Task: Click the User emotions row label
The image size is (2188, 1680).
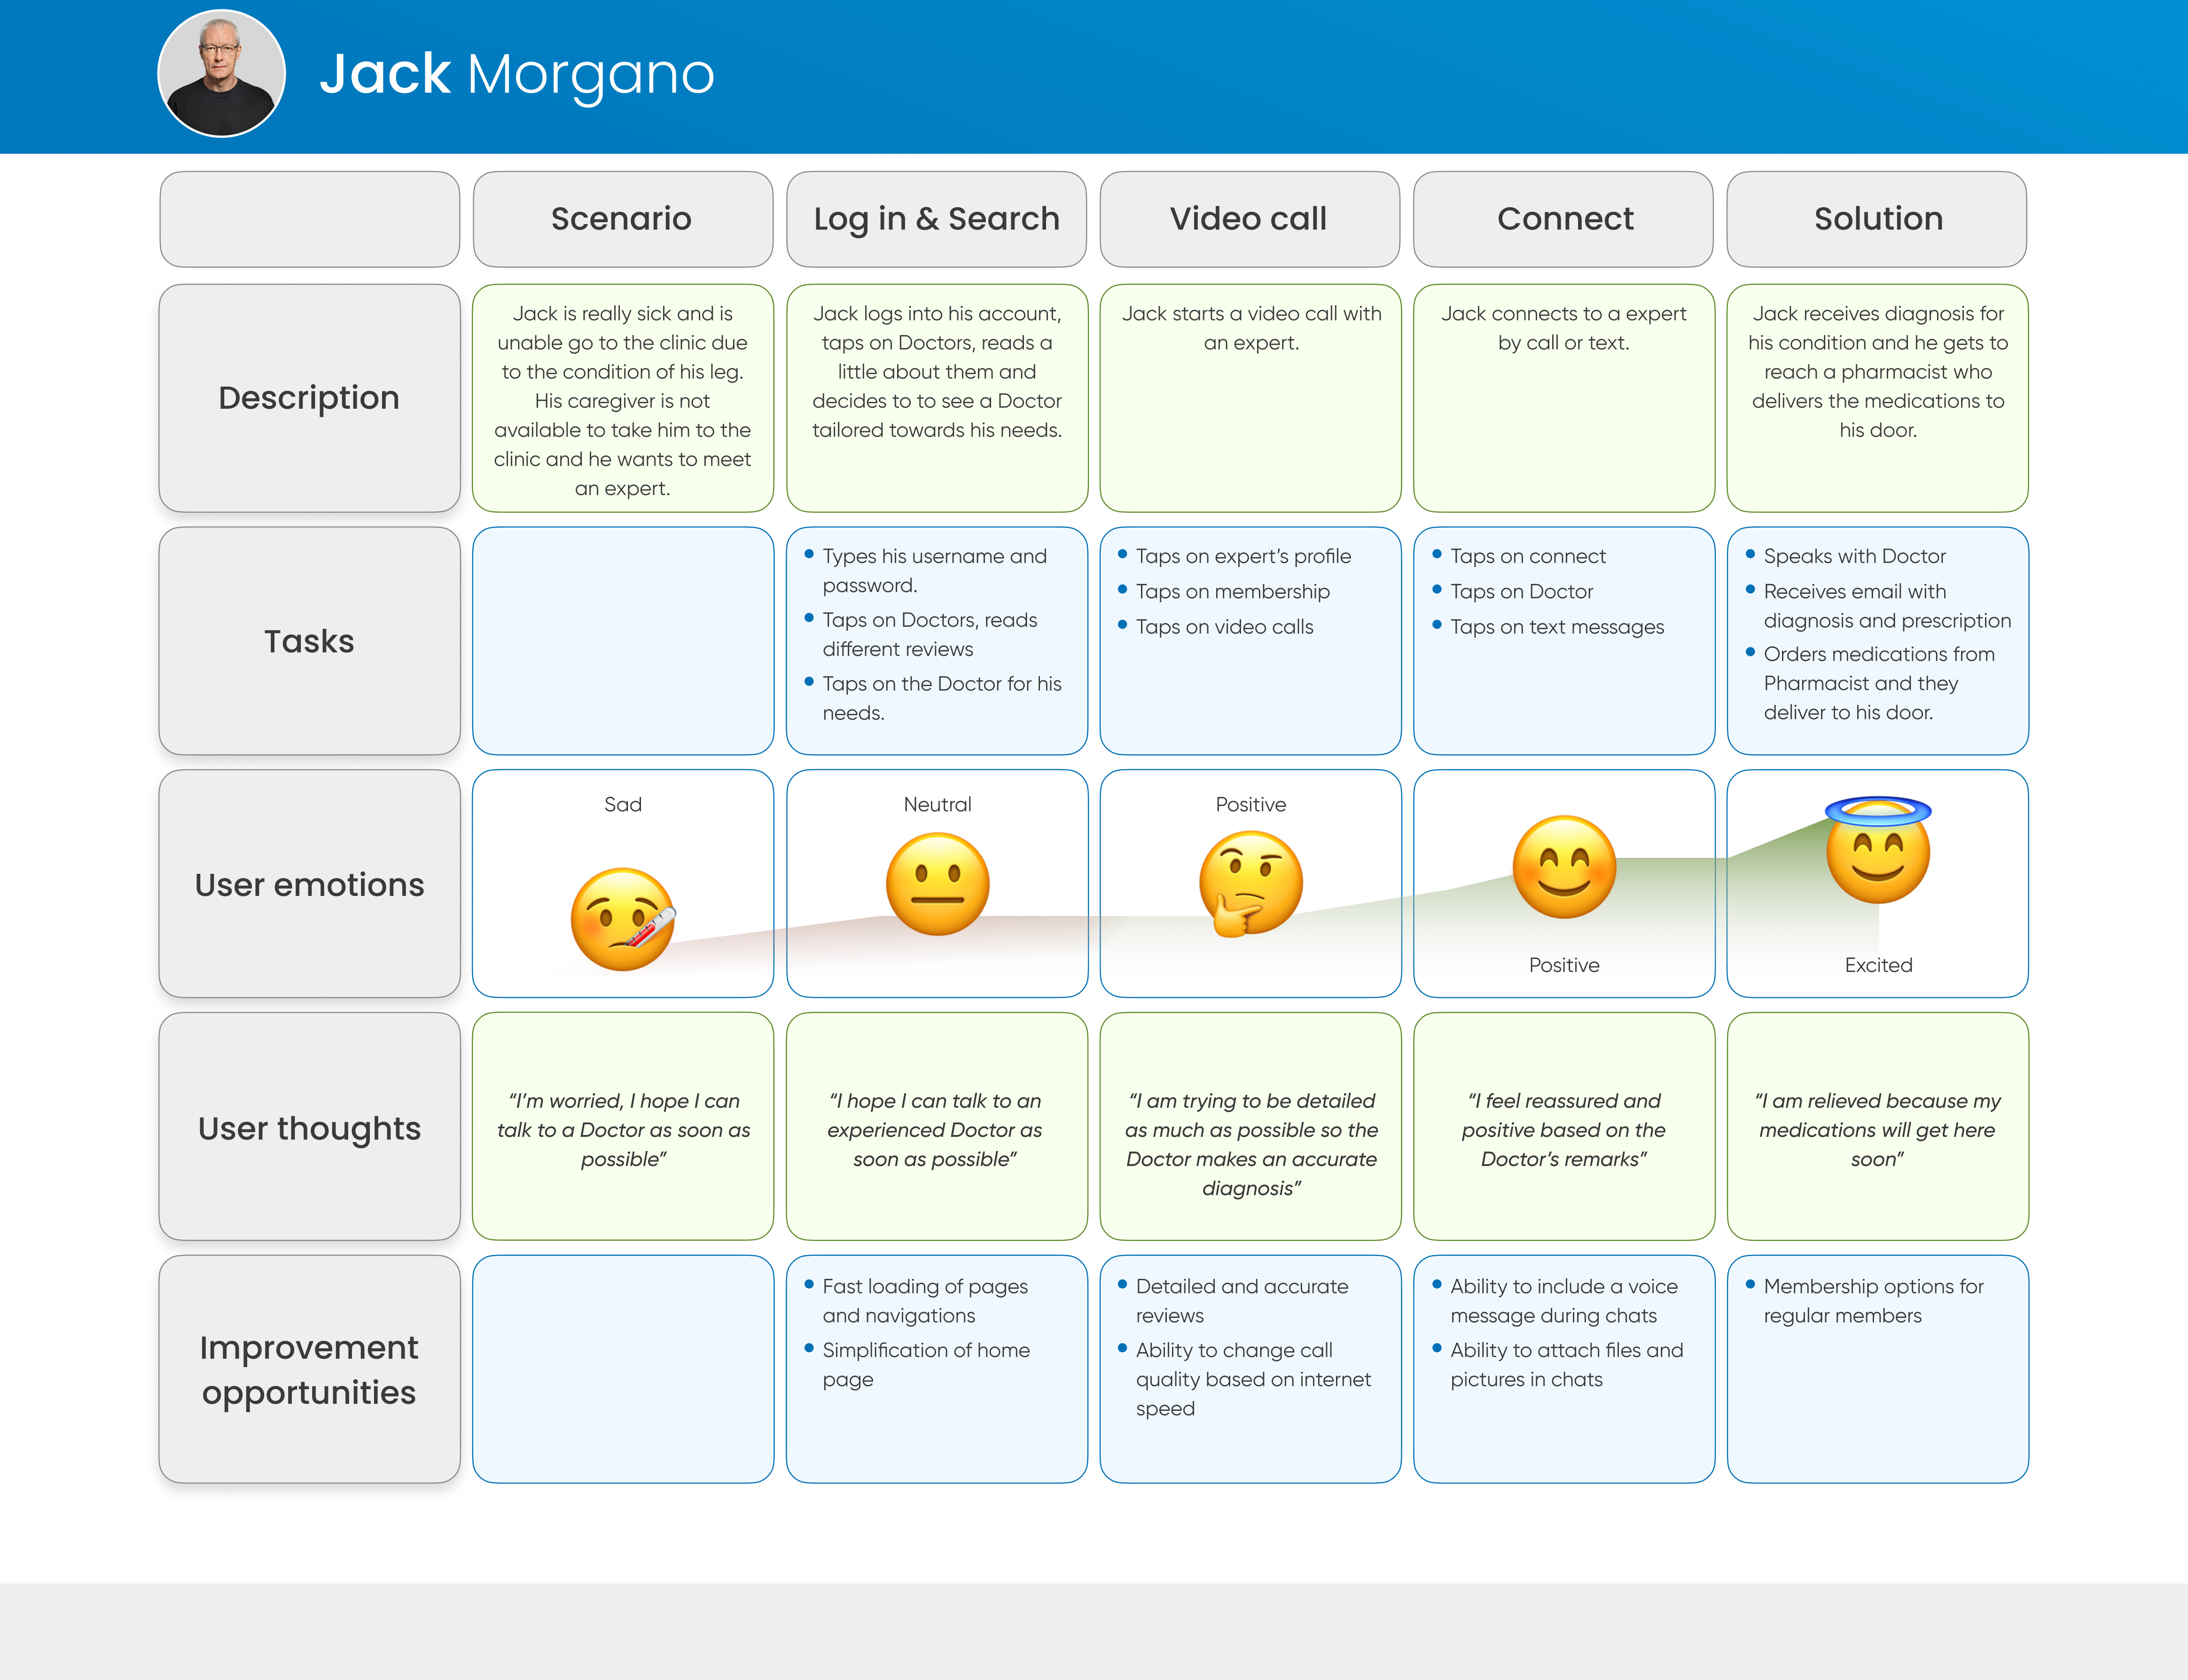Action: pyautogui.click(x=309, y=884)
